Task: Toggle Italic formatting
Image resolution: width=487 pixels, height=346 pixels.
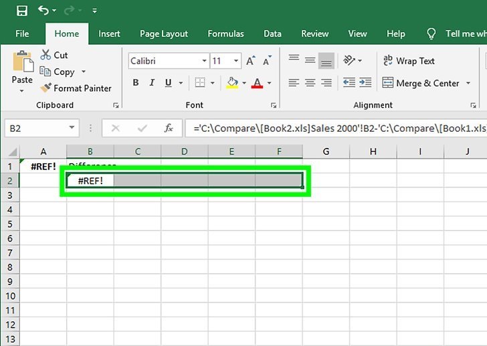Action: 152,83
